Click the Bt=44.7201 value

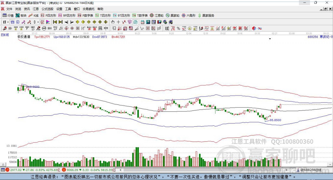click(118, 37)
